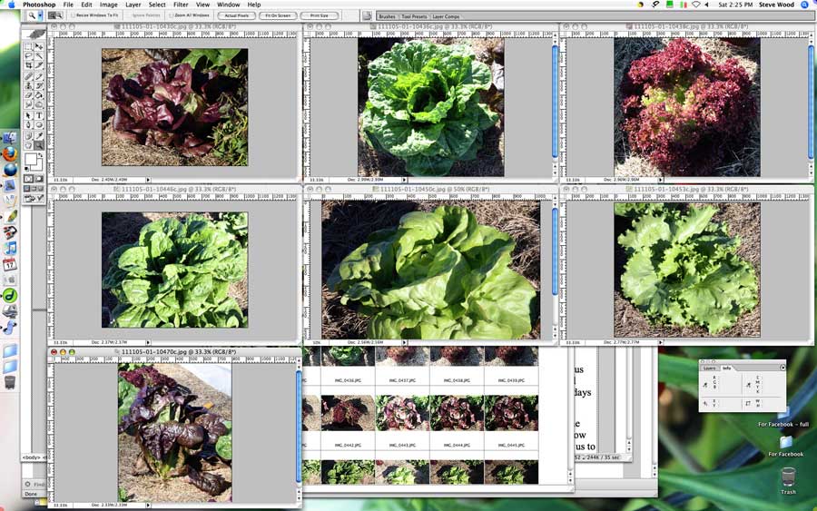Open the Filter menu
The width and height of the screenshot is (817, 511).
click(x=181, y=5)
